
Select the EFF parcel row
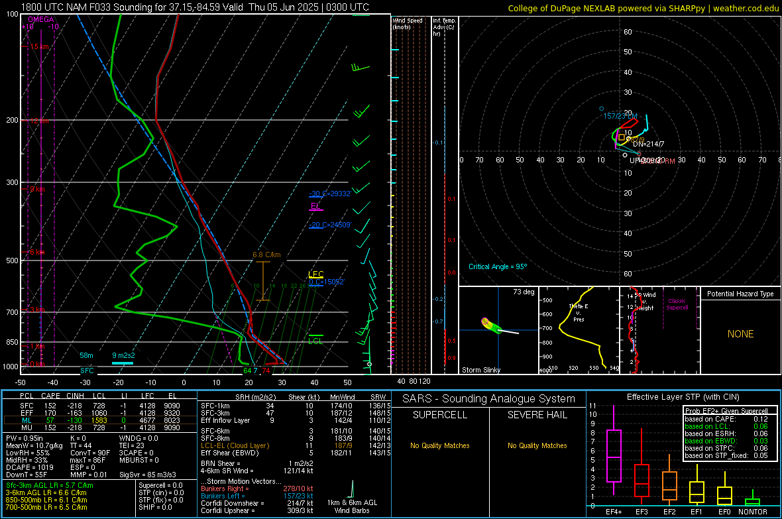click(99, 413)
